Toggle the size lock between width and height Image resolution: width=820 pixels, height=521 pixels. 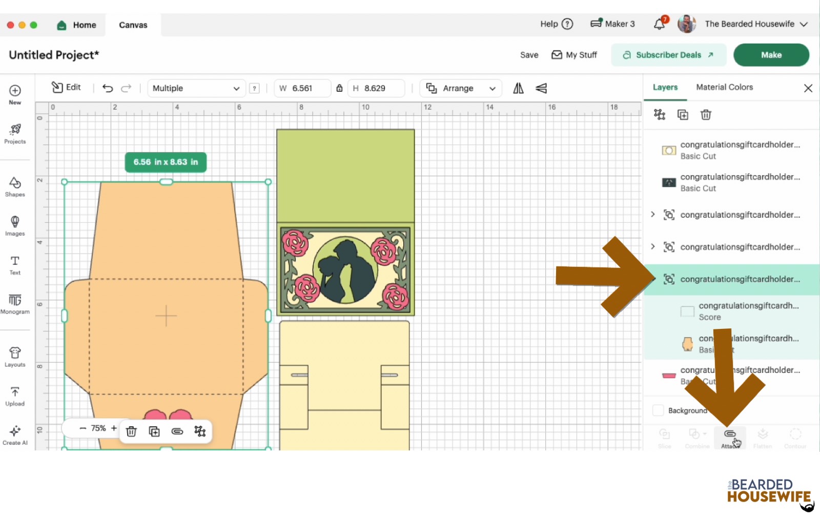click(339, 88)
